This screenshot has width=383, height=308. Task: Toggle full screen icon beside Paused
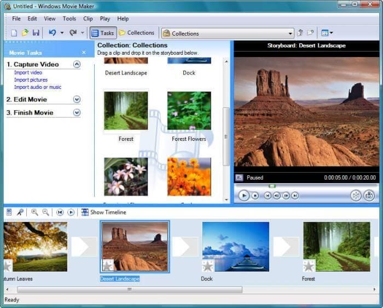pos(239,178)
